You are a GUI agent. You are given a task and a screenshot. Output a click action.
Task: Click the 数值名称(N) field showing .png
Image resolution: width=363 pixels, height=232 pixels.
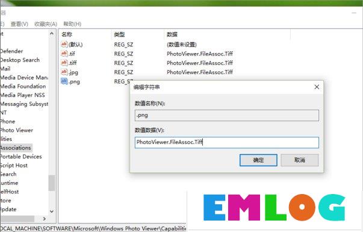[227, 116]
